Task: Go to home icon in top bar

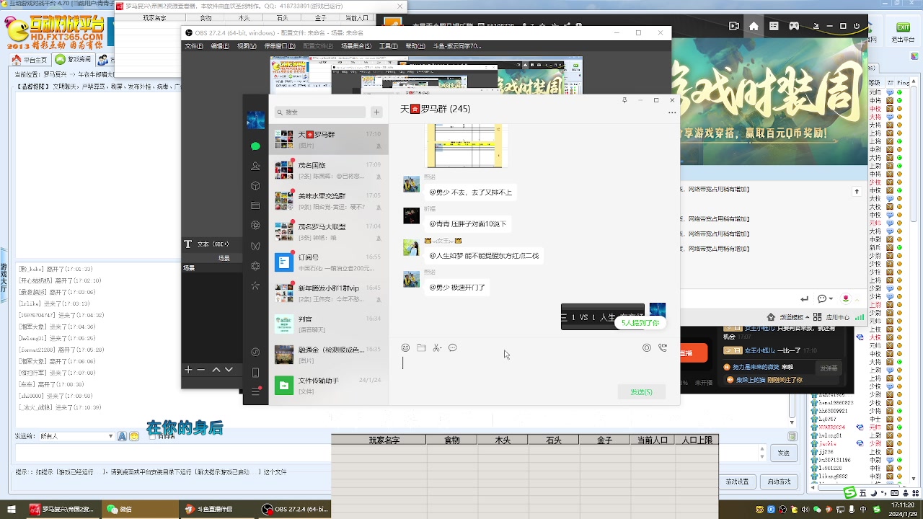Action: (754, 26)
